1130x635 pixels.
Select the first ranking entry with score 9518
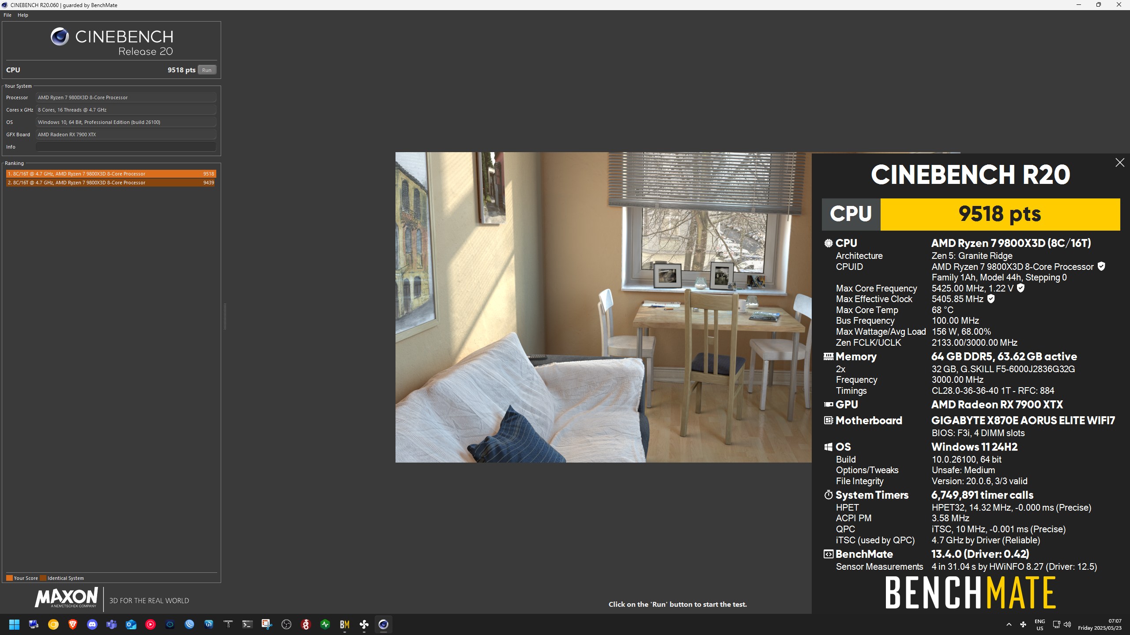click(x=111, y=174)
